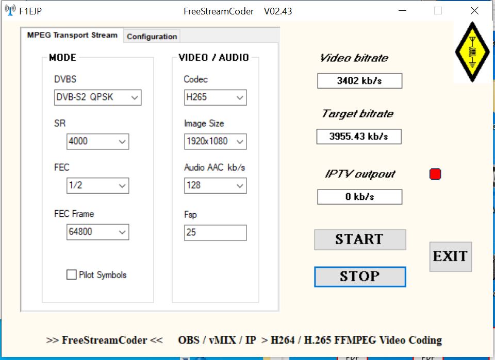The width and height of the screenshot is (495, 360).
Task: Click the Target bitrate value box
Action: coord(359,136)
